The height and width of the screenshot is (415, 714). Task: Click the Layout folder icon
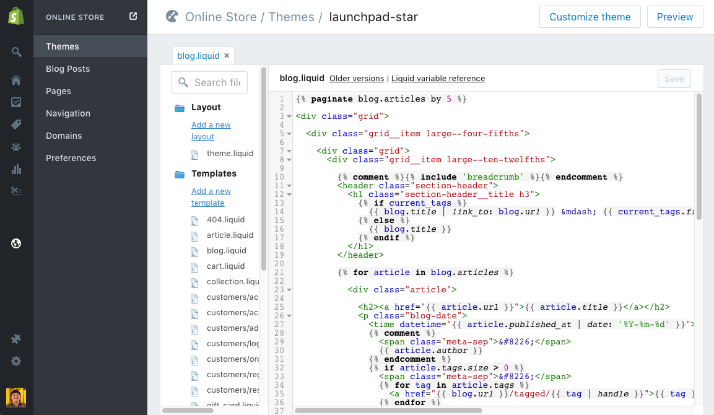coord(180,108)
